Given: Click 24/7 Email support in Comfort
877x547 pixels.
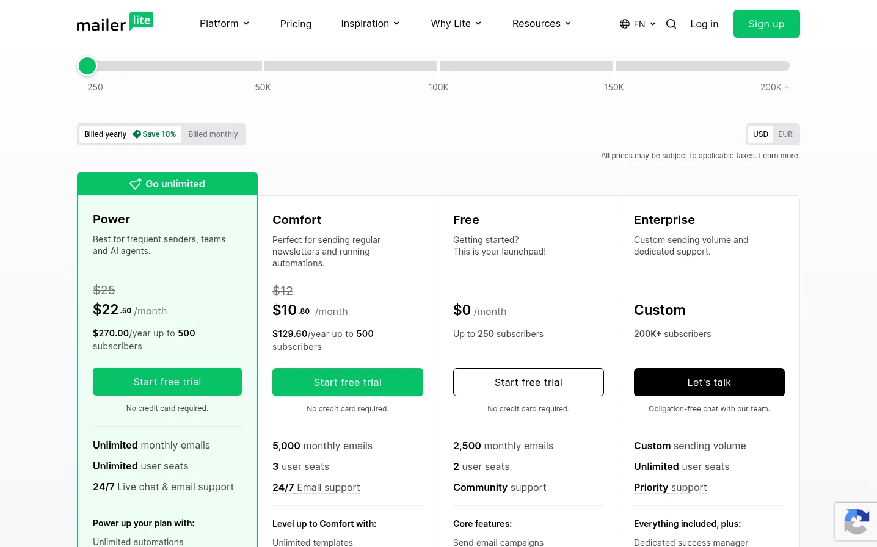Looking at the screenshot, I should coord(316,487).
